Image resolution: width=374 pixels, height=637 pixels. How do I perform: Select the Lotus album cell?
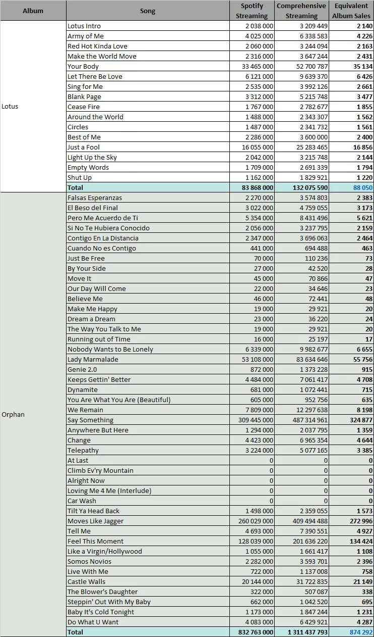(33, 107)
